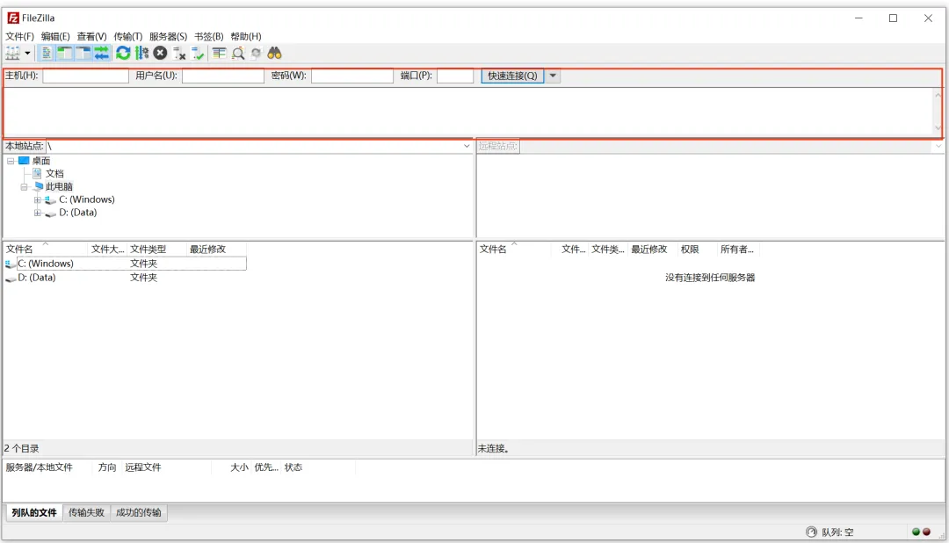Click the red activity indicator light
Viewport: 949px width, 543px height.
926,532
